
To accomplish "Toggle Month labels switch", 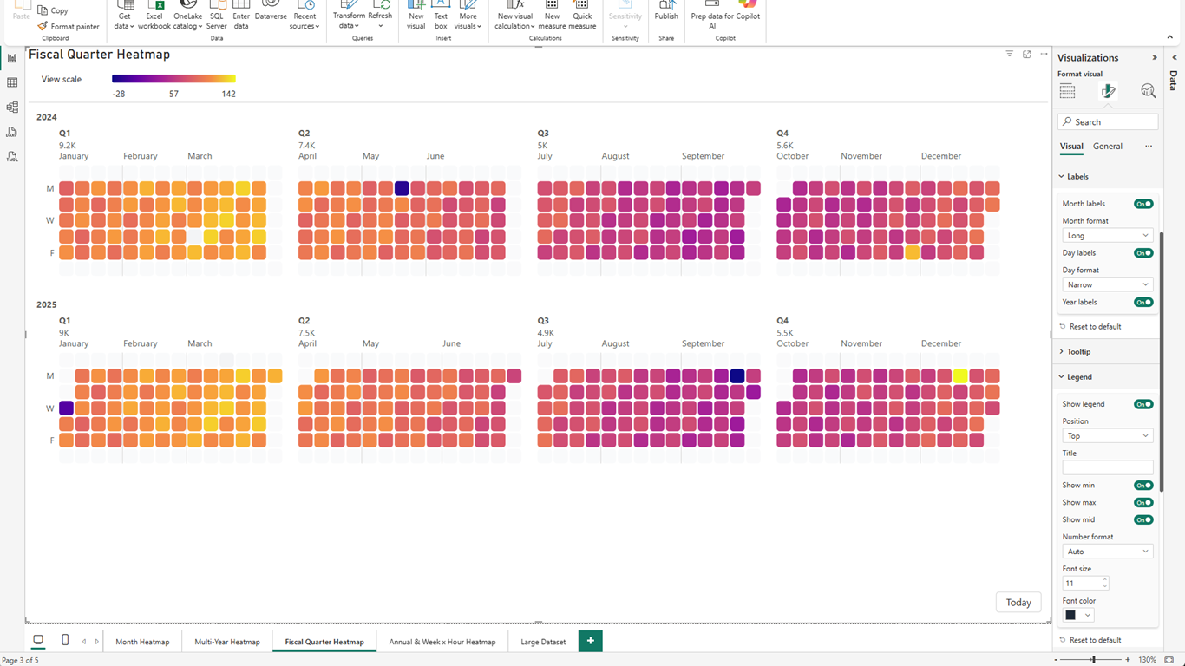I will tap(1143, 204).
